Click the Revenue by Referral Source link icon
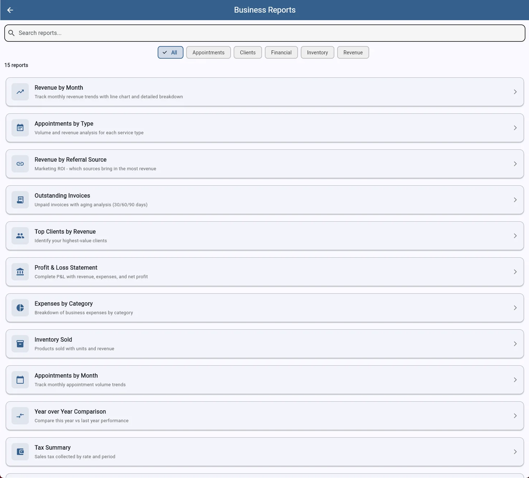 20,164
